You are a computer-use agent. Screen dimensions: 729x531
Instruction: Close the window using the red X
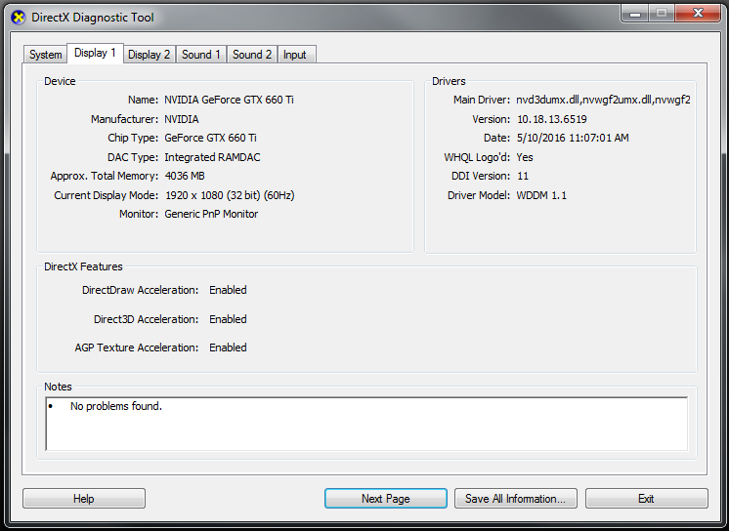699,13
